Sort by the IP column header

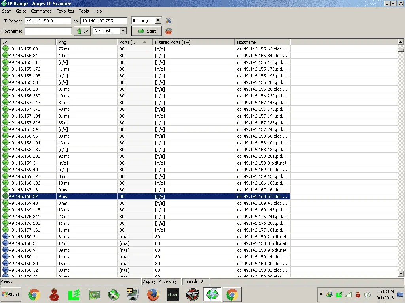click(28, 42)
